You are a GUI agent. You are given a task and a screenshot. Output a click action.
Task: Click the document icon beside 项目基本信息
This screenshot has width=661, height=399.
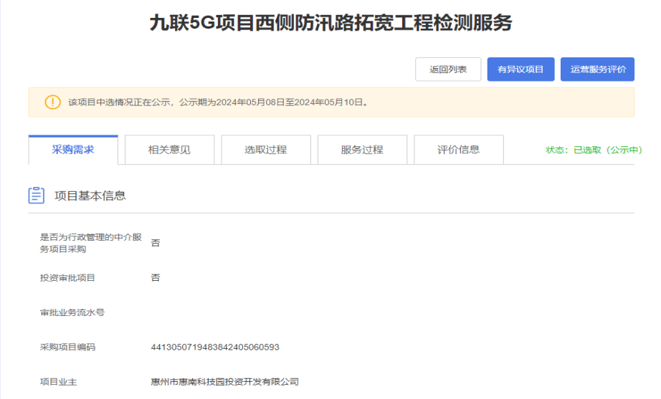[x=36, y=195]
